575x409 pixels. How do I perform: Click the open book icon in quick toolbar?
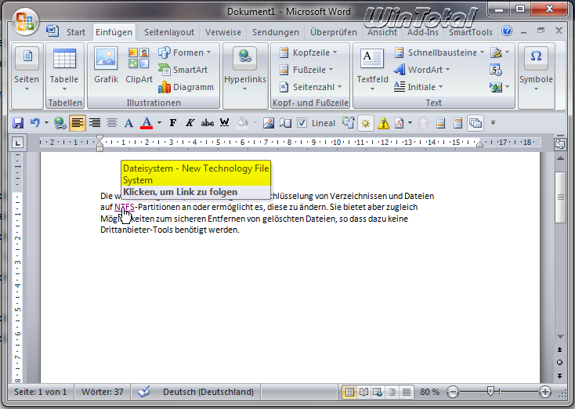point(285,123)
